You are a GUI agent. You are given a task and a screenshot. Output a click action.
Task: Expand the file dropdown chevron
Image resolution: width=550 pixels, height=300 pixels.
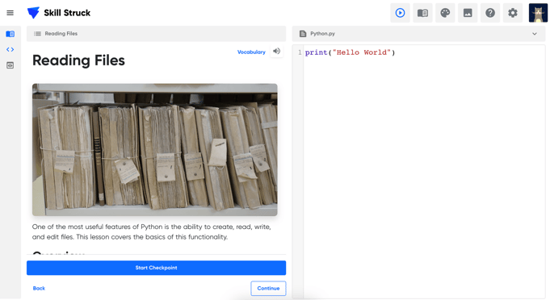[534, 34]
